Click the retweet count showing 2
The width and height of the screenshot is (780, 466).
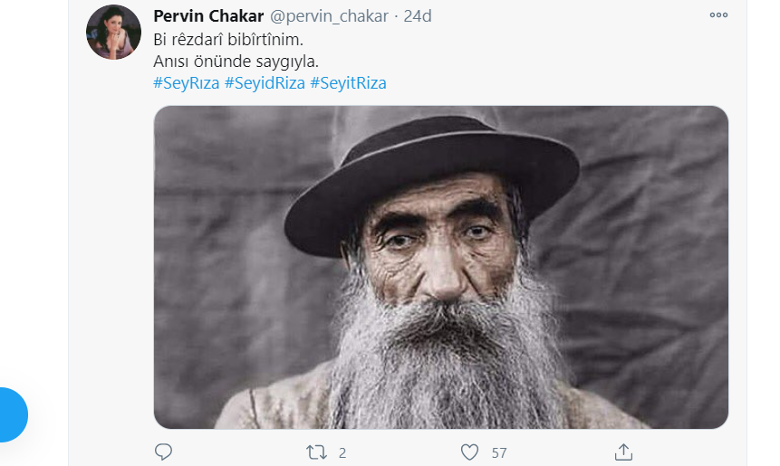[342, 452]
